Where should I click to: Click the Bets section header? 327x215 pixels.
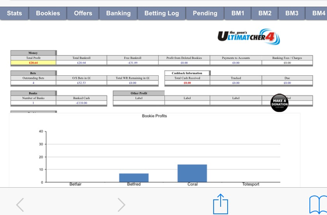point(33,73)
